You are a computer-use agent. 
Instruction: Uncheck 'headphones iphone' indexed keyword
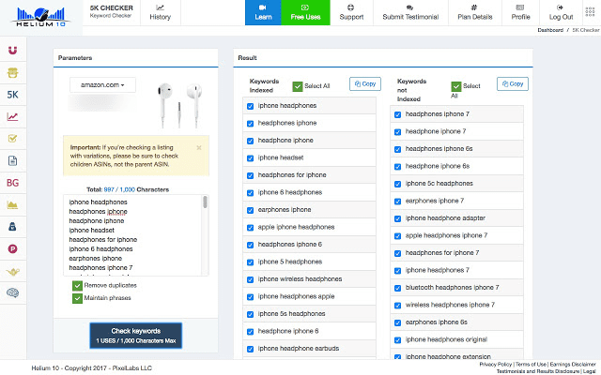(251, 123)
